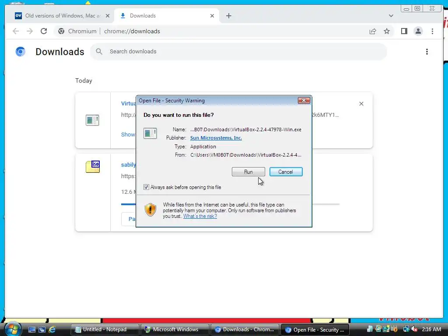
Task: Reload the current page
Action: coord(44,31)
